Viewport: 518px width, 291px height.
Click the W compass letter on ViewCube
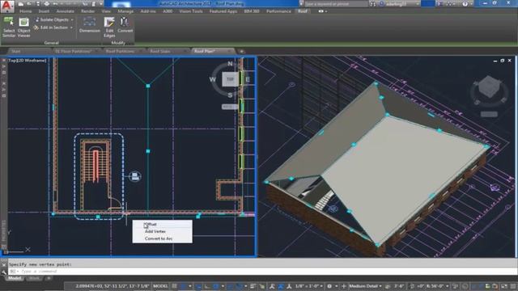coord(212,79)
